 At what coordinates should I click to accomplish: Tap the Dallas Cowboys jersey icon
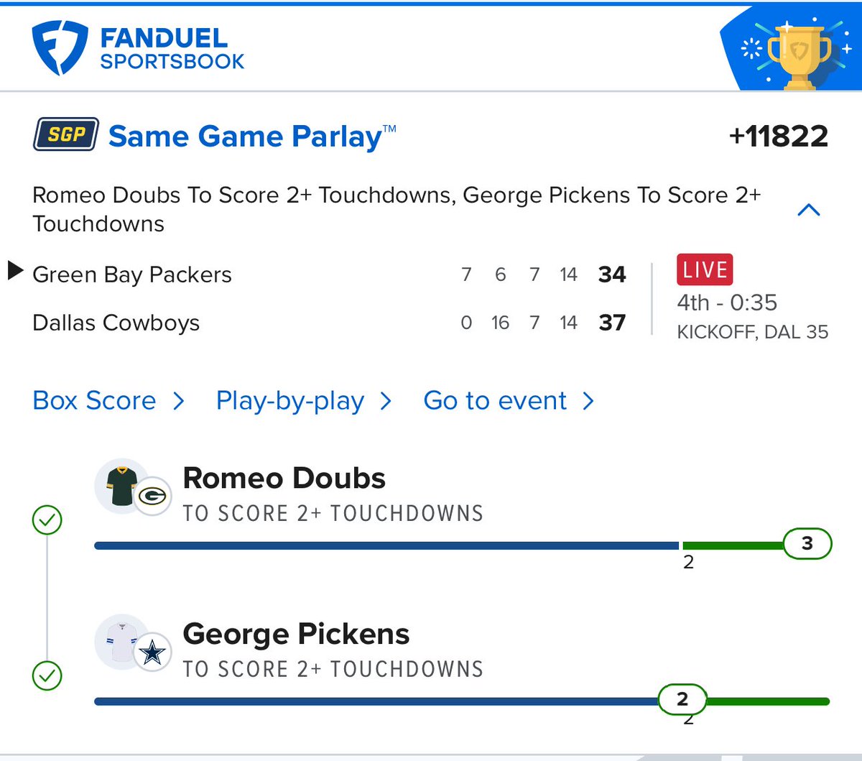(122, 642)
